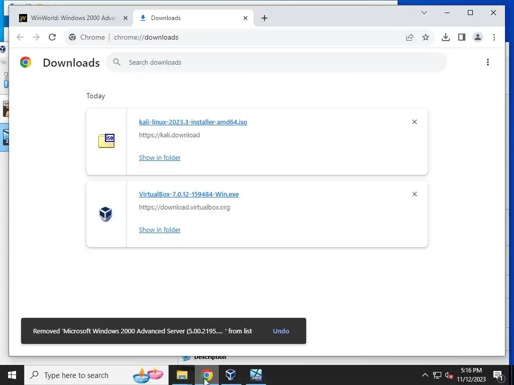Screen dimensions: 514x385
Task: Open Chrome downloads toolbar icon
Action: point(446,37)
